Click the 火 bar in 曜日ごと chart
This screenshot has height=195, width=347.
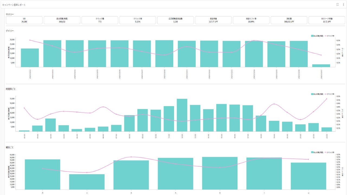tap(87, 182)
